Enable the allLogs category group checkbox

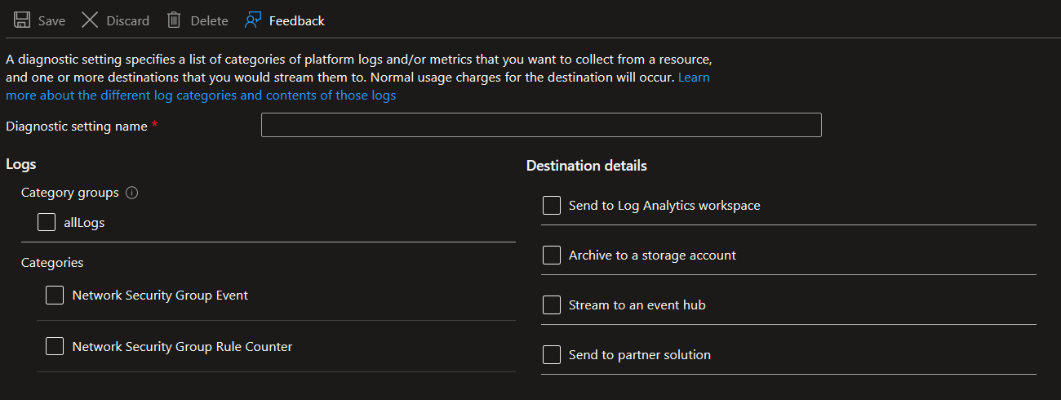coord(47,222)
